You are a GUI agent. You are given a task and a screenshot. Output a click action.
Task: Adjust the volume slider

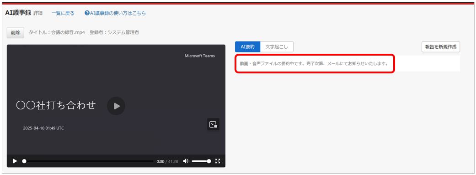201,161
